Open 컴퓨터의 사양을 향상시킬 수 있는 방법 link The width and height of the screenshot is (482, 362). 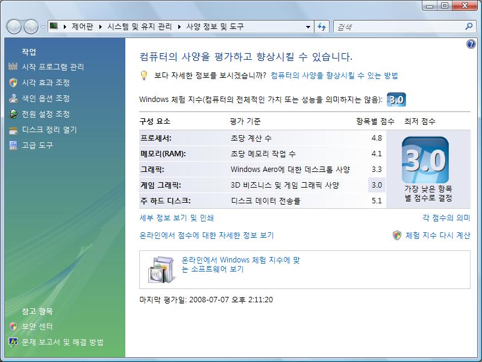click(334, 75)
